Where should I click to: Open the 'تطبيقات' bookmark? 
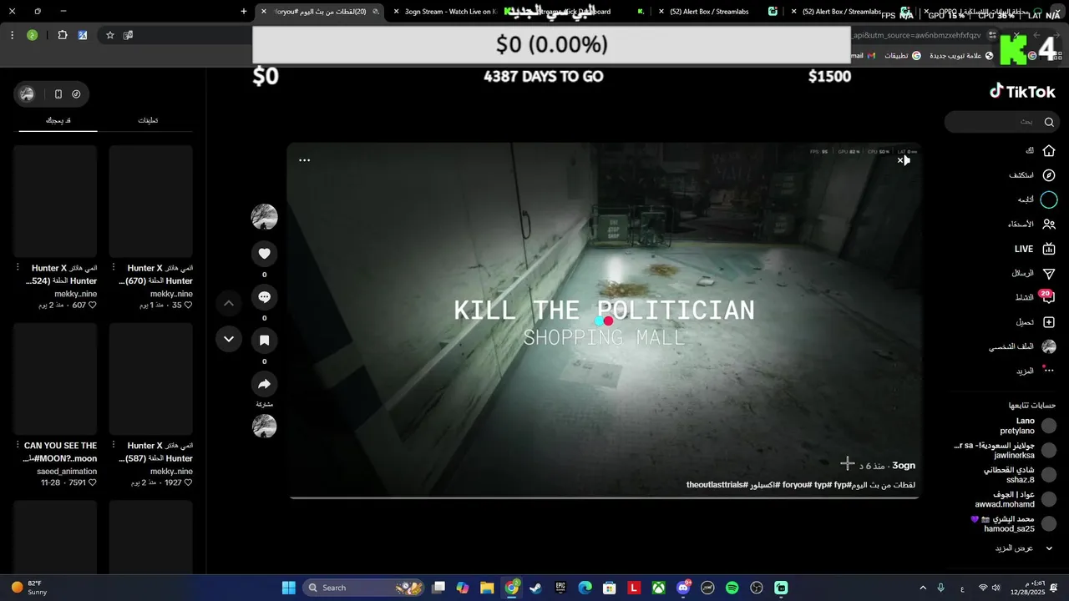903,56
